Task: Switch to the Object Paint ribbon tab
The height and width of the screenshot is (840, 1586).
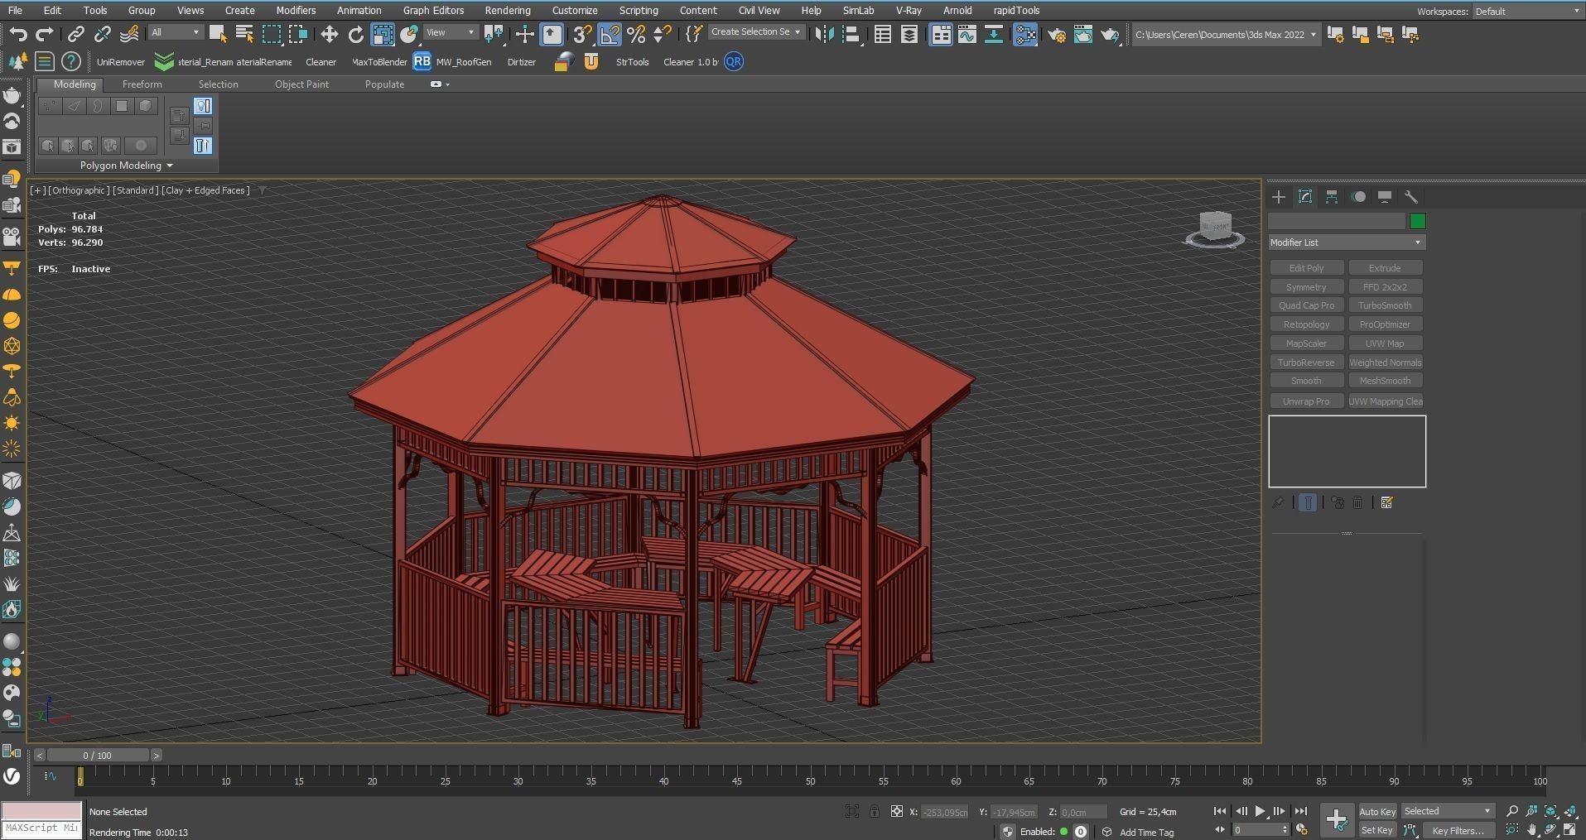Action: tap(301, 84)
